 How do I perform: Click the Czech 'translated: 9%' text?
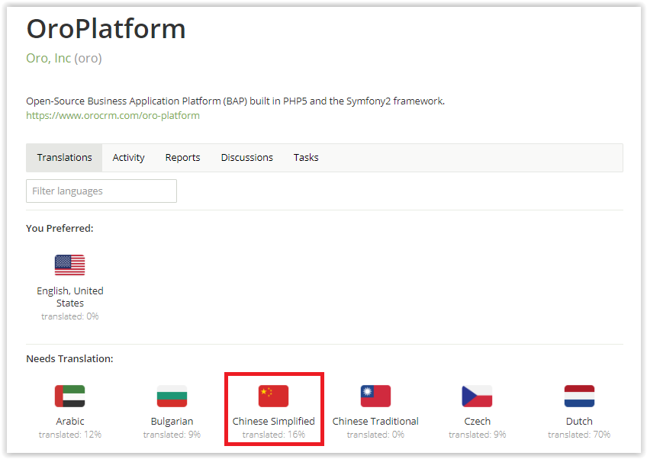pyautogui.click(x=477, y=435)
